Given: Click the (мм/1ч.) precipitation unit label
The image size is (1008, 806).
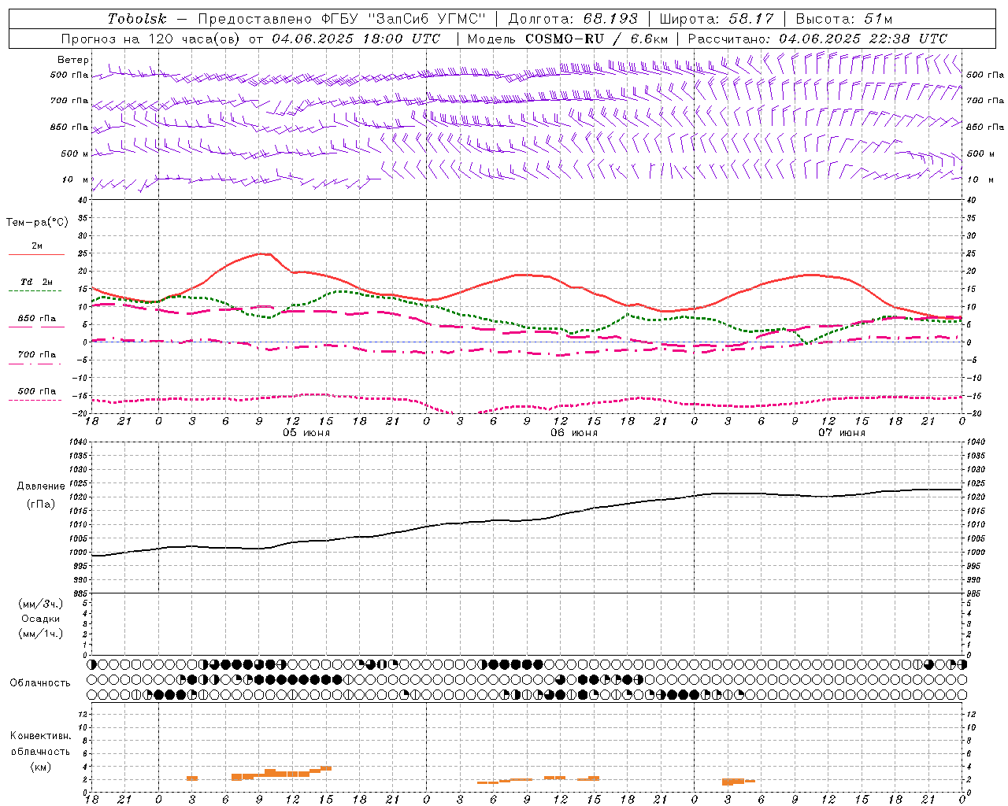Looking at the screenshot, I should point(40,634).
